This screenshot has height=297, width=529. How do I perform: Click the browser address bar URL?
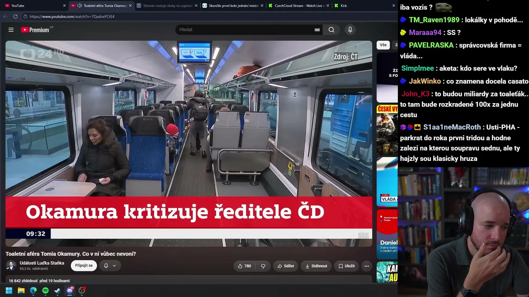[x=72, y=16]
